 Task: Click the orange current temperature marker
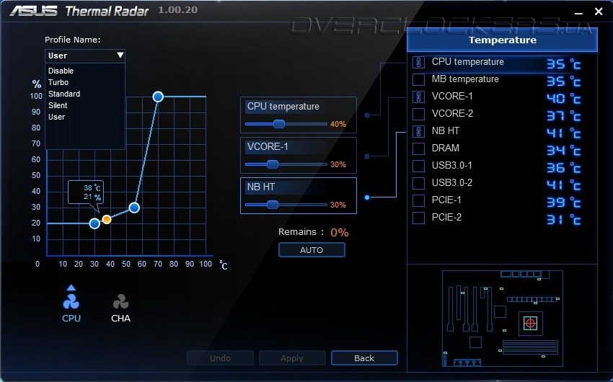click(107, 220)
